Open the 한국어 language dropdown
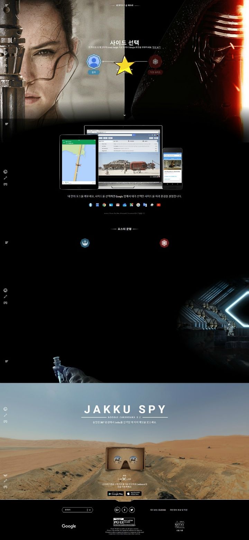Screen dimensions: 249x540 pos(77,510)
